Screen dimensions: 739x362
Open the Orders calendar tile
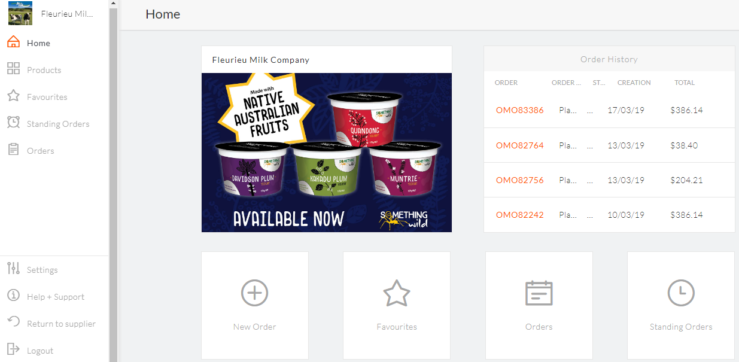click(x=539, y=305)
